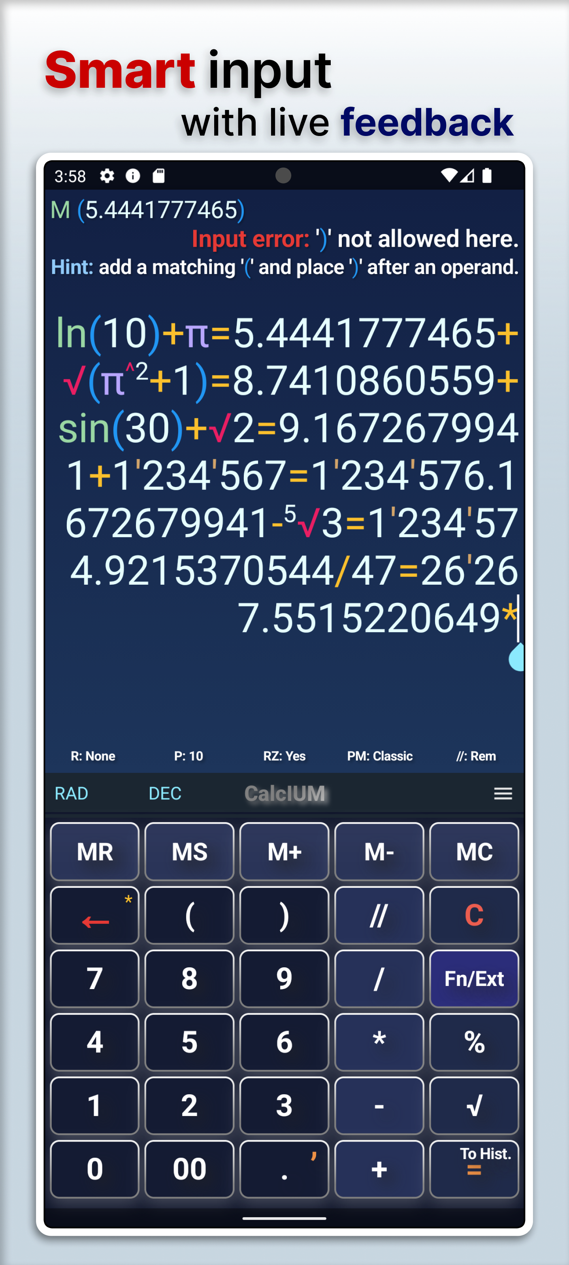Screen dimensions: 569x1265
Task: Tap the divide slash key
Action: 379,978
